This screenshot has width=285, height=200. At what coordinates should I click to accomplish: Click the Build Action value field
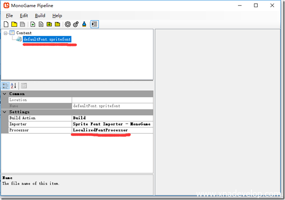click(x=111, y=118)
